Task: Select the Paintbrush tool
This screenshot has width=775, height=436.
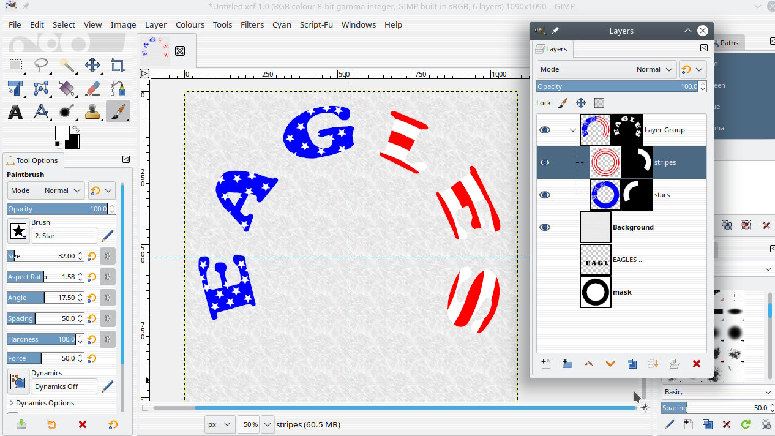Action: coord(118,111)
